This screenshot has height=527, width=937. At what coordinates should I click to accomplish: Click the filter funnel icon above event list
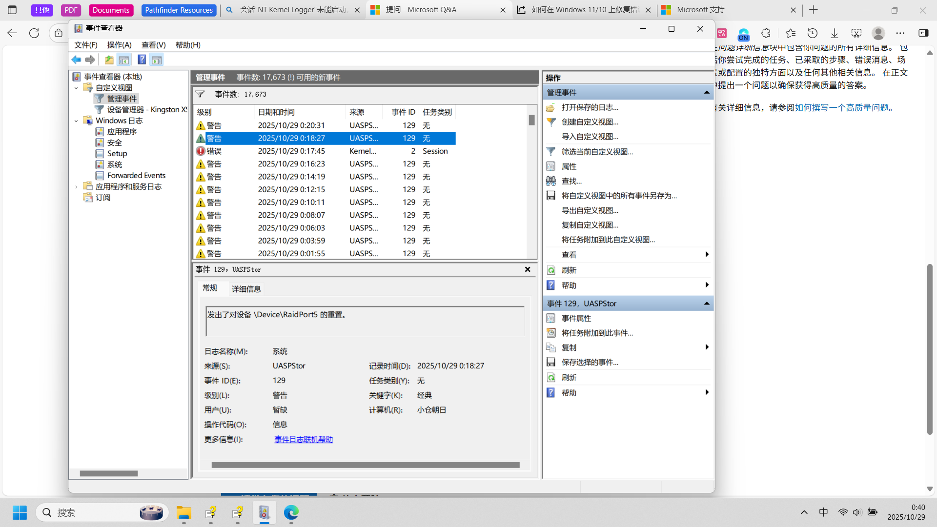(200, 94)
